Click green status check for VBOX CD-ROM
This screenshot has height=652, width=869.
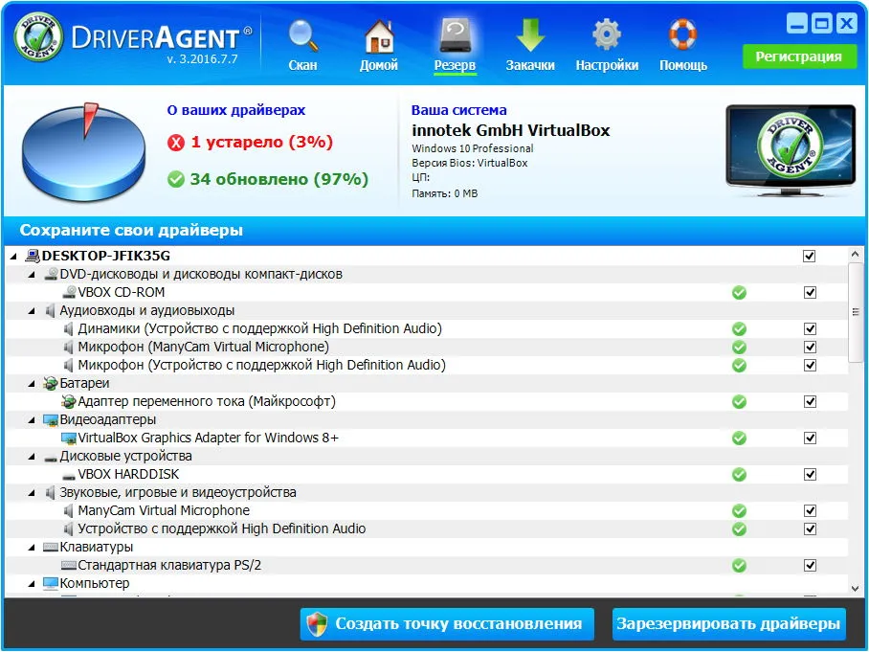[x=739, y=292]
